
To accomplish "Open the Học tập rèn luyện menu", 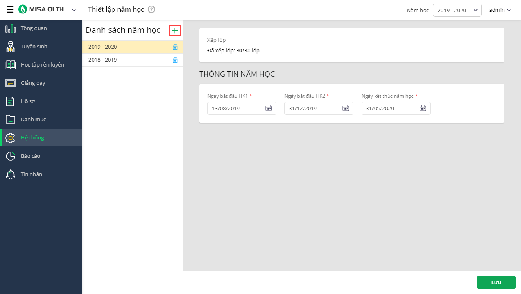I will pyautogui.click(x=42, y=65).
